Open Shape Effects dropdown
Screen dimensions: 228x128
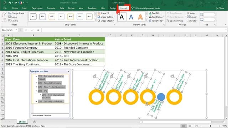click(106, 21)
